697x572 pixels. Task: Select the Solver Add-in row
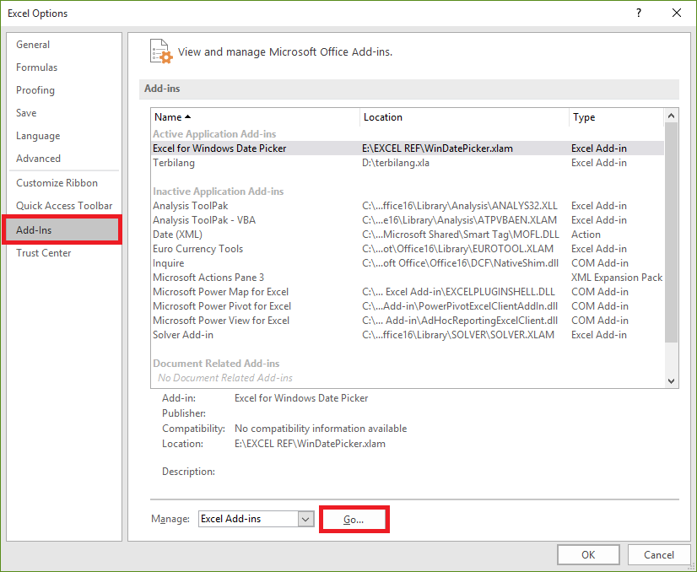[x=408, y=335]
